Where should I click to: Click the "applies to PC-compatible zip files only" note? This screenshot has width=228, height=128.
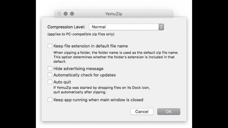pos(81,34)
